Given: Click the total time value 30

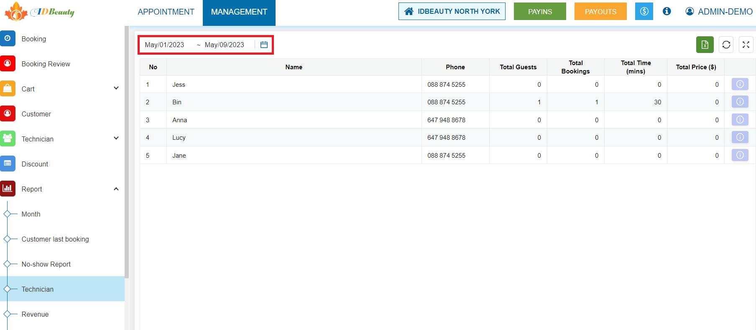Looking at the screenshot, I should (658, 102).
